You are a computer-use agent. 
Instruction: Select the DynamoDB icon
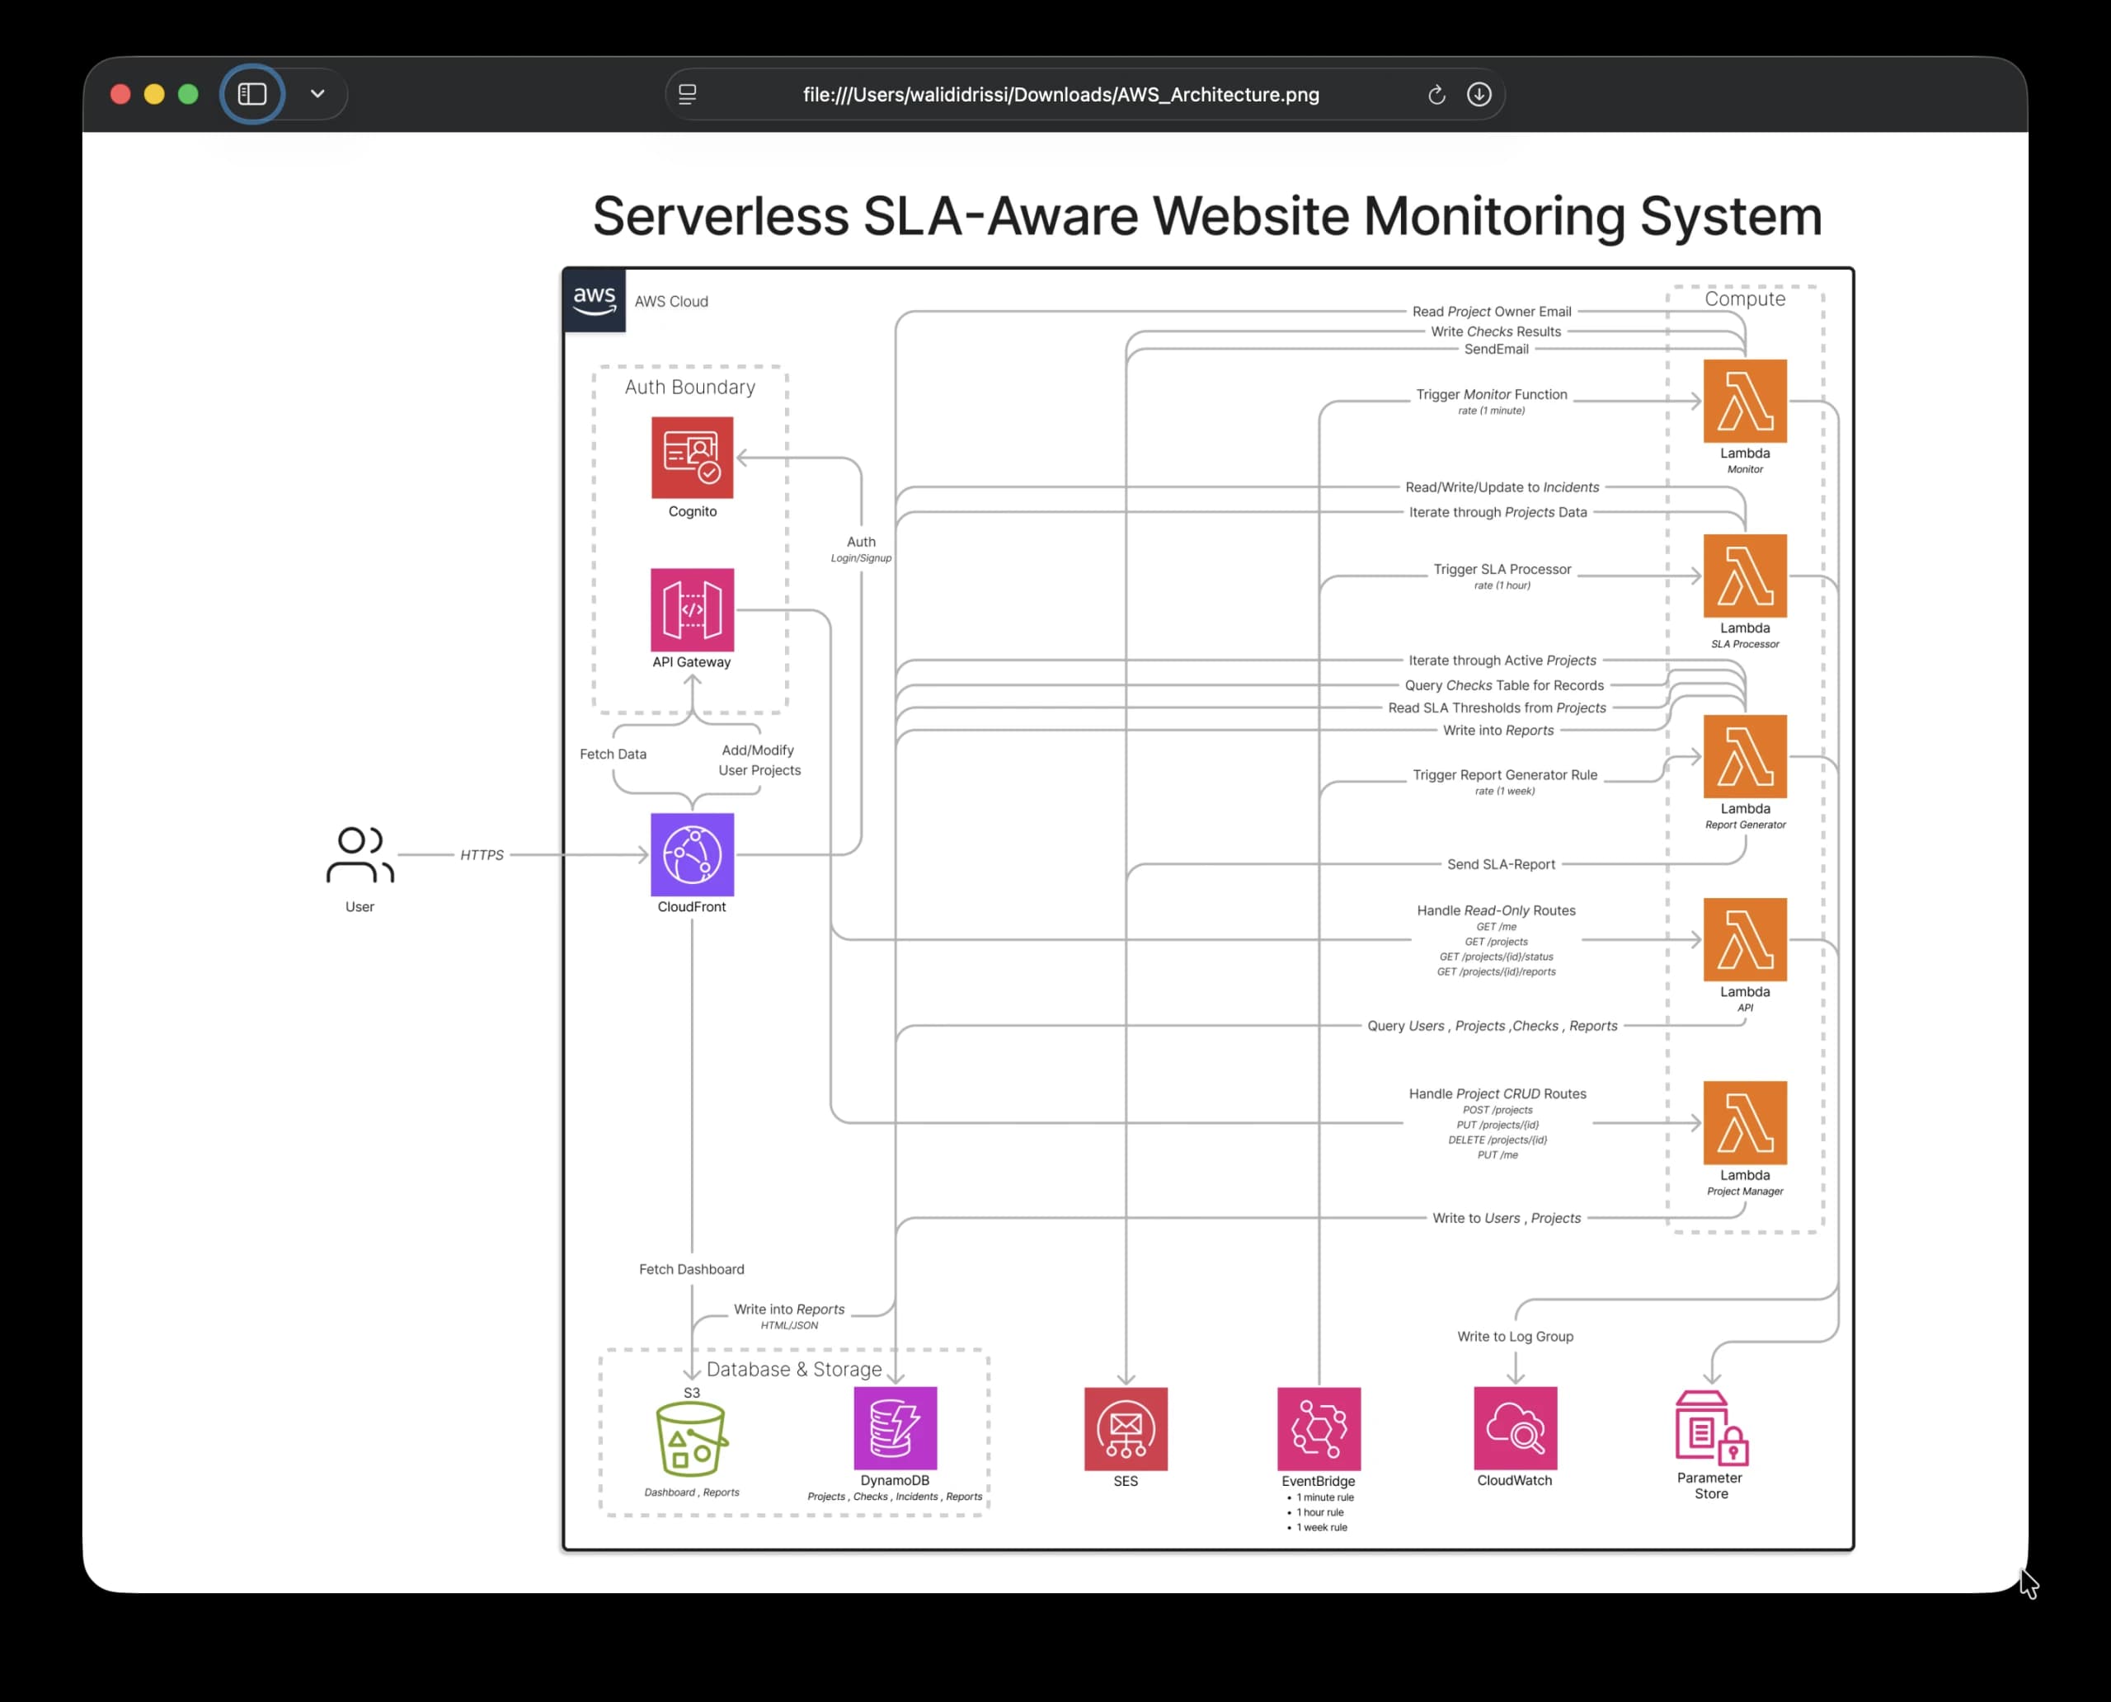896,1428
